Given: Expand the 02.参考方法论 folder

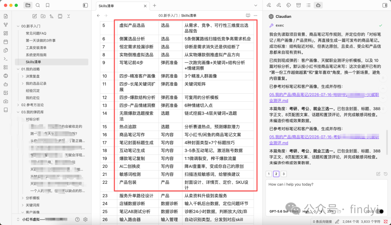Looking at the screenshot, I should (18, 105).
